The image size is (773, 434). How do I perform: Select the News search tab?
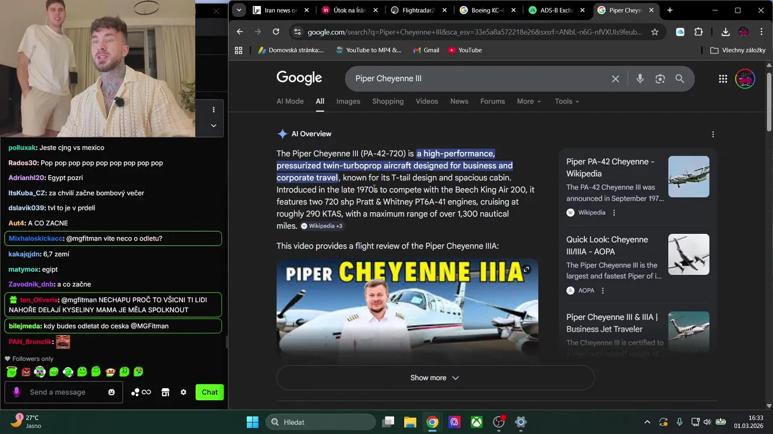click(x=459, y=101)
